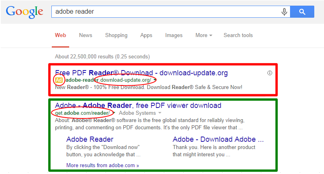Open the 'Free PDF Reader Download' ad link
Viewport: 324px width, 174px height.
[x=141, y=73]
